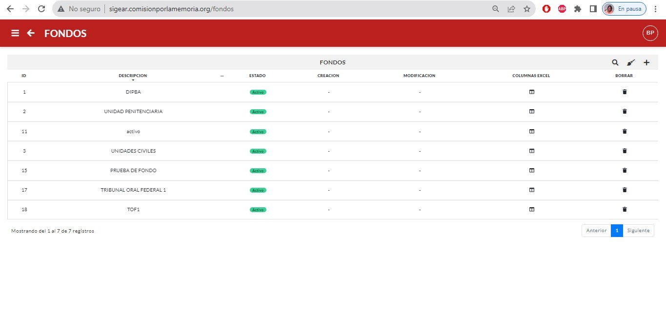Viewport: 666px width, 336px height.
Task: Open the BP user profile menu
Action: point(650,33)
